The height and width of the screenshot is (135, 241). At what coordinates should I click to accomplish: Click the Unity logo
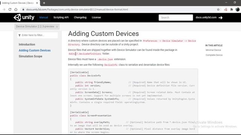click(x=24, y=18)
